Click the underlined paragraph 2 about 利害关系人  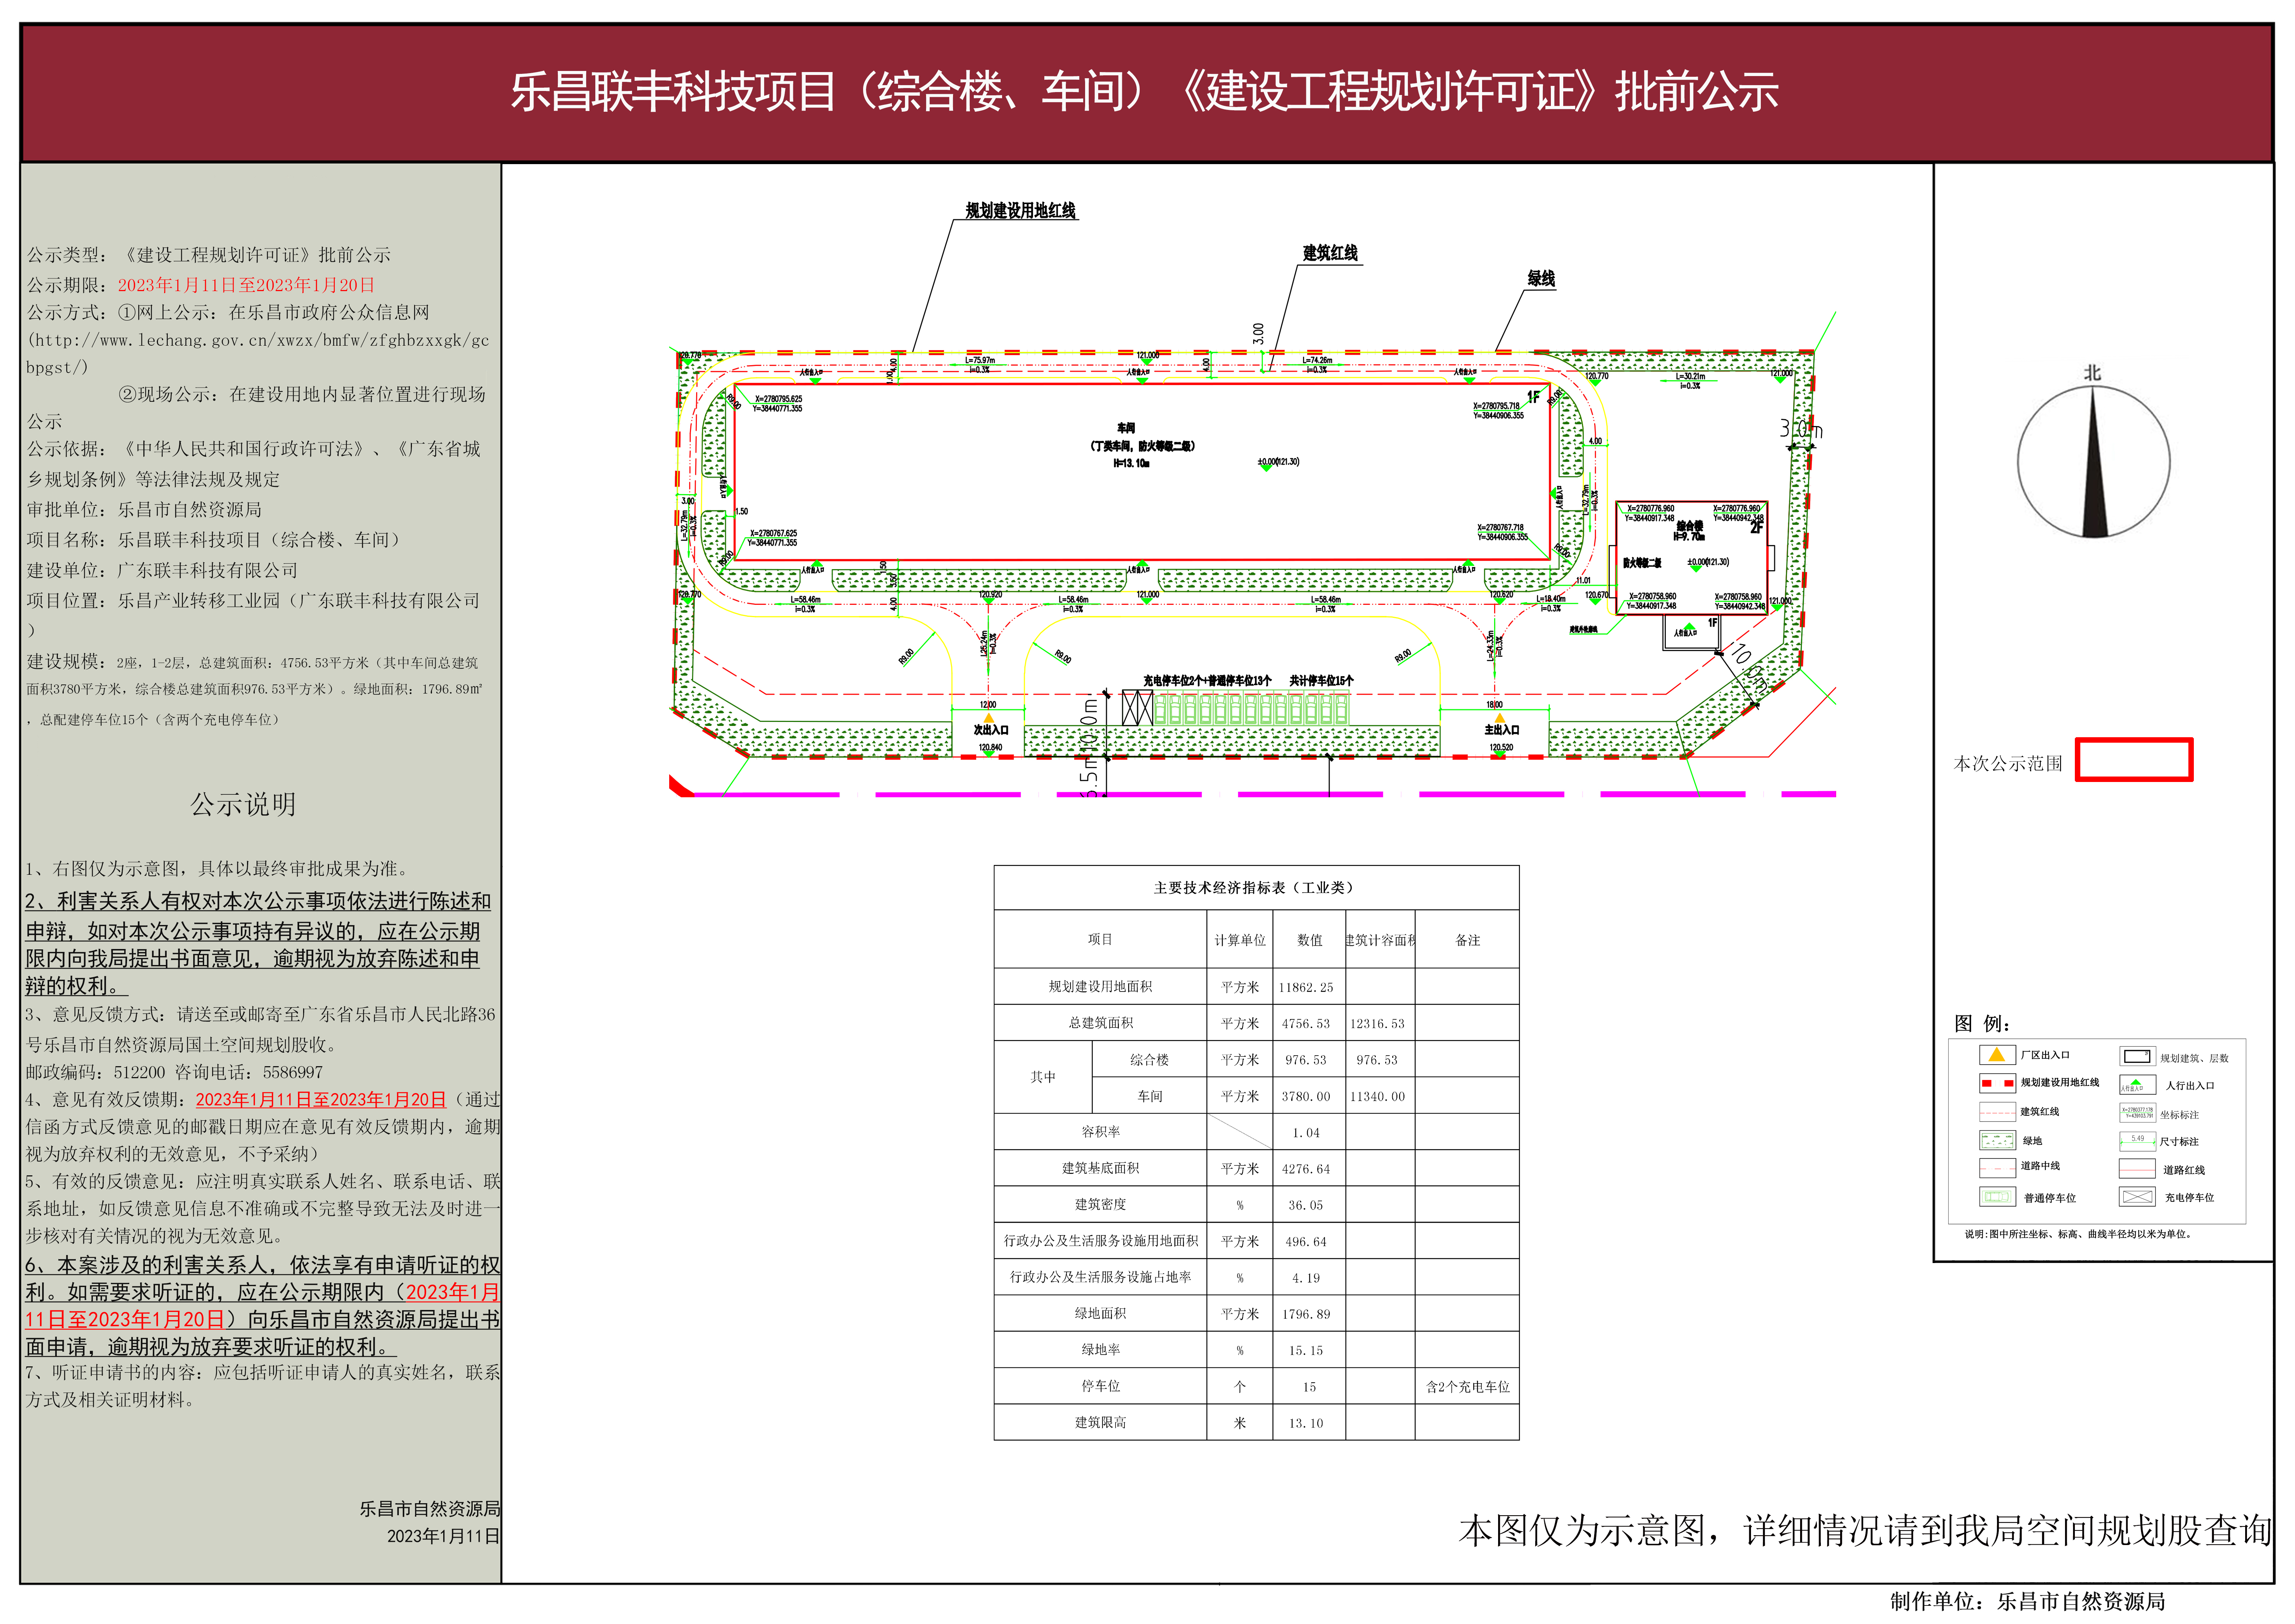258,943
